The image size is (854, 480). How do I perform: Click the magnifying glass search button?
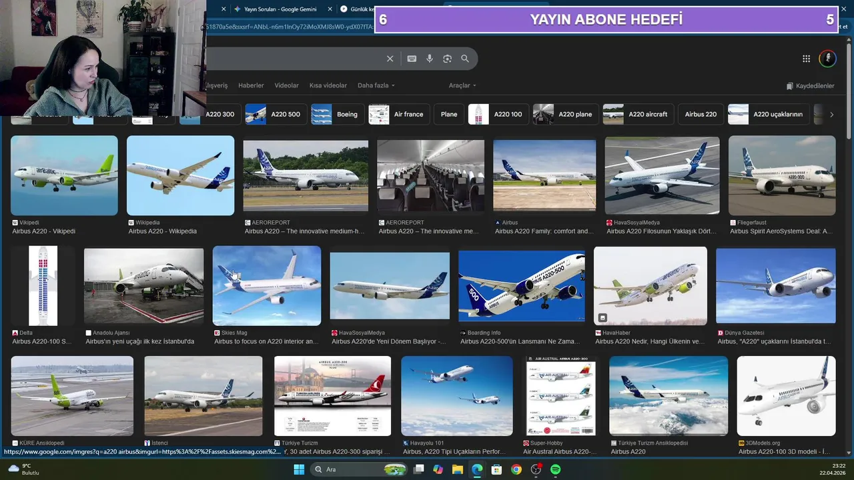click(x=465, y=59)
